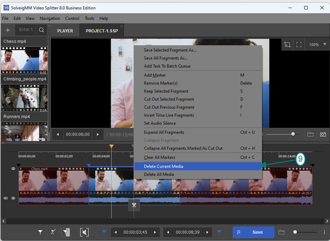This screenshot has height=241, width=330.
Task: Open the three-dot more options menu
Action: (x=324, y=232)
